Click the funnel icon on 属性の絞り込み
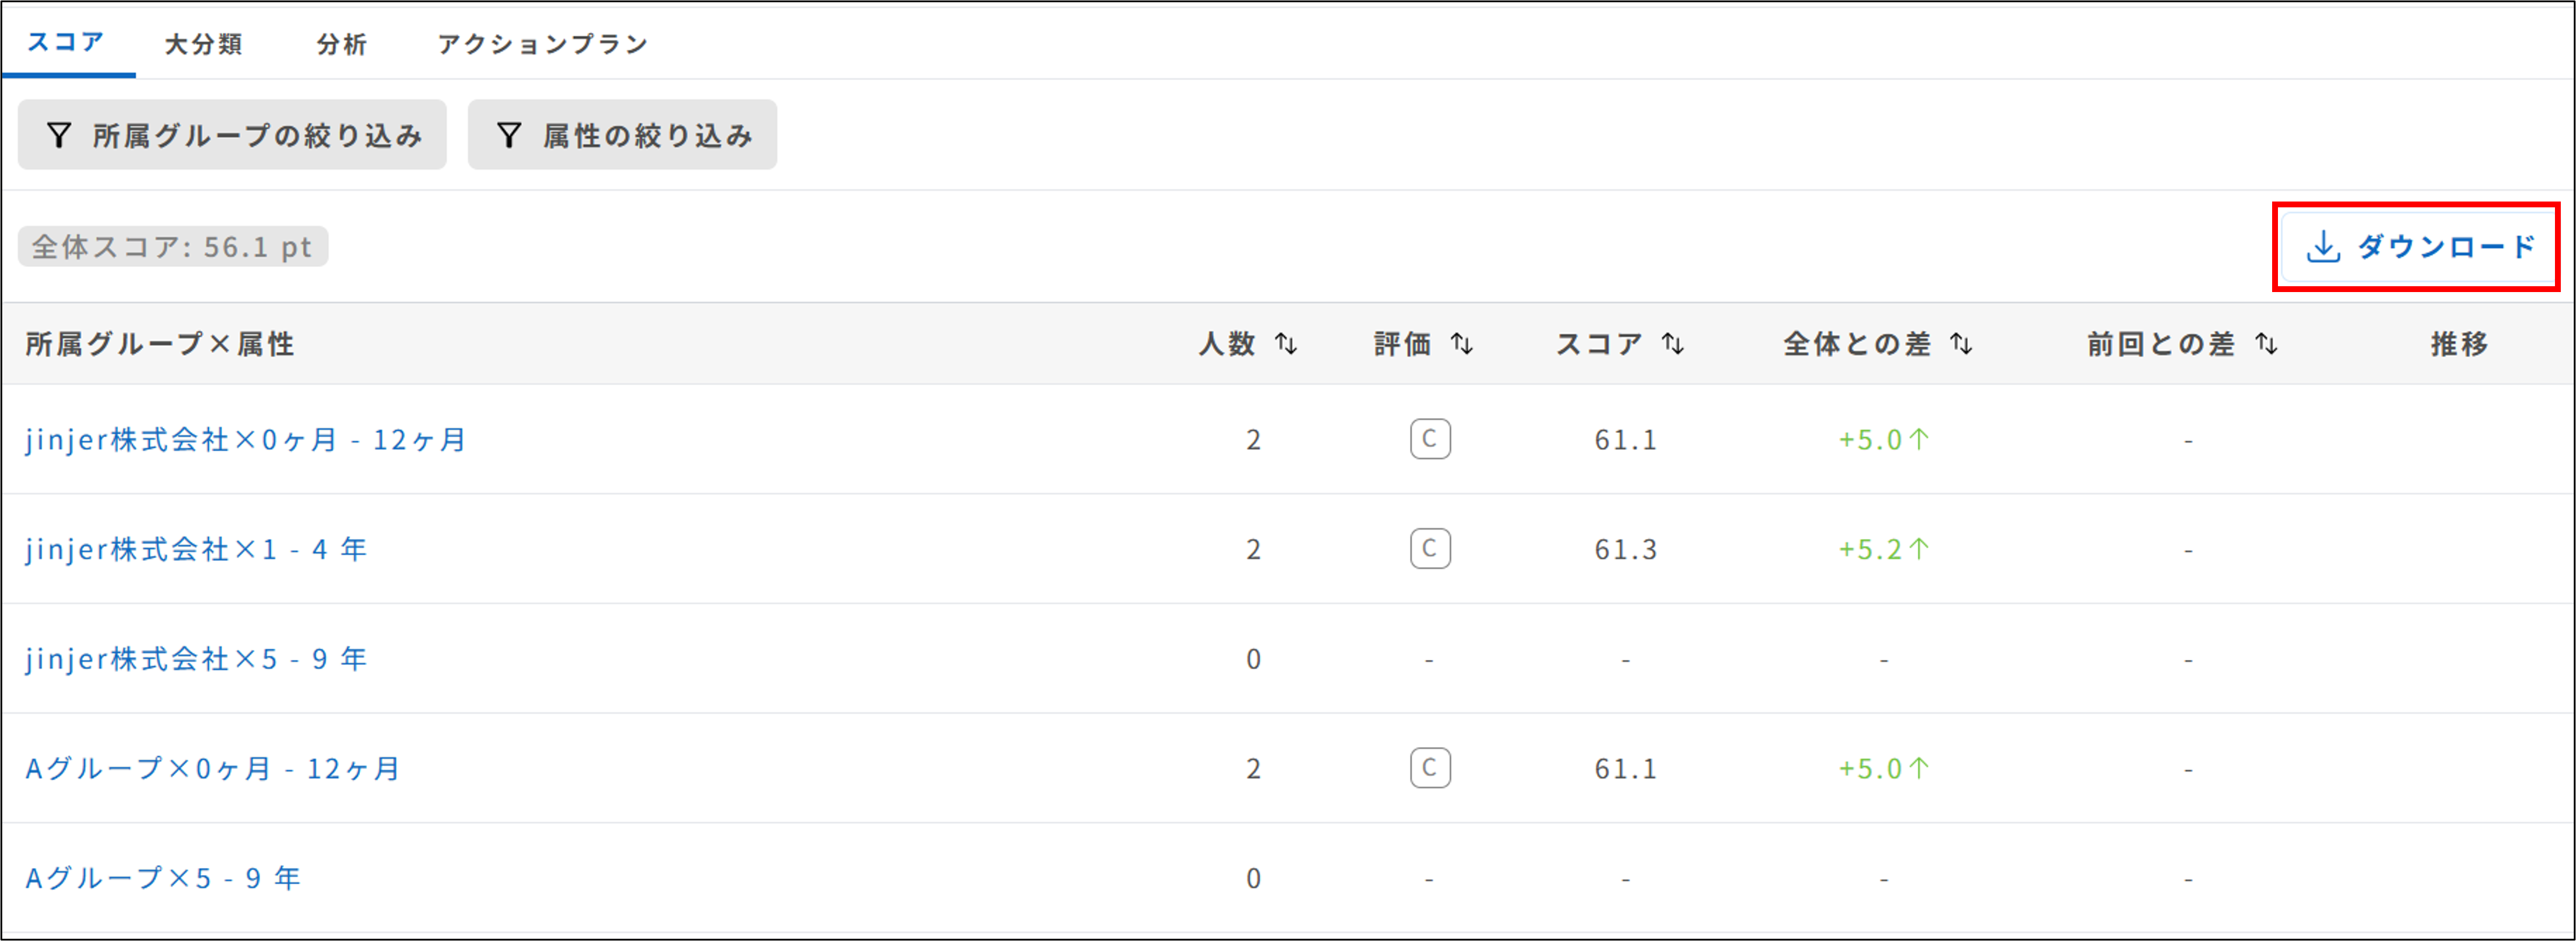This screenshot has width=2576, height=941. [x=510, y=134]
